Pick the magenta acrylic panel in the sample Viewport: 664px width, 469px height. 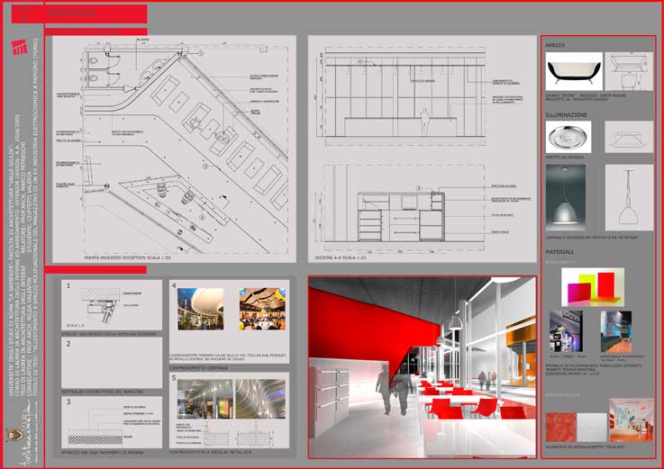click(579, 293)
